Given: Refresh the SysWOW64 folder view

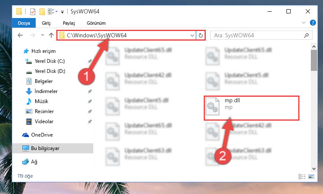Looking at the screenshot, I should tap(200, 35).
